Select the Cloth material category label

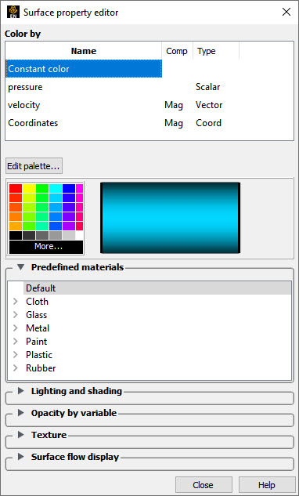37,302
